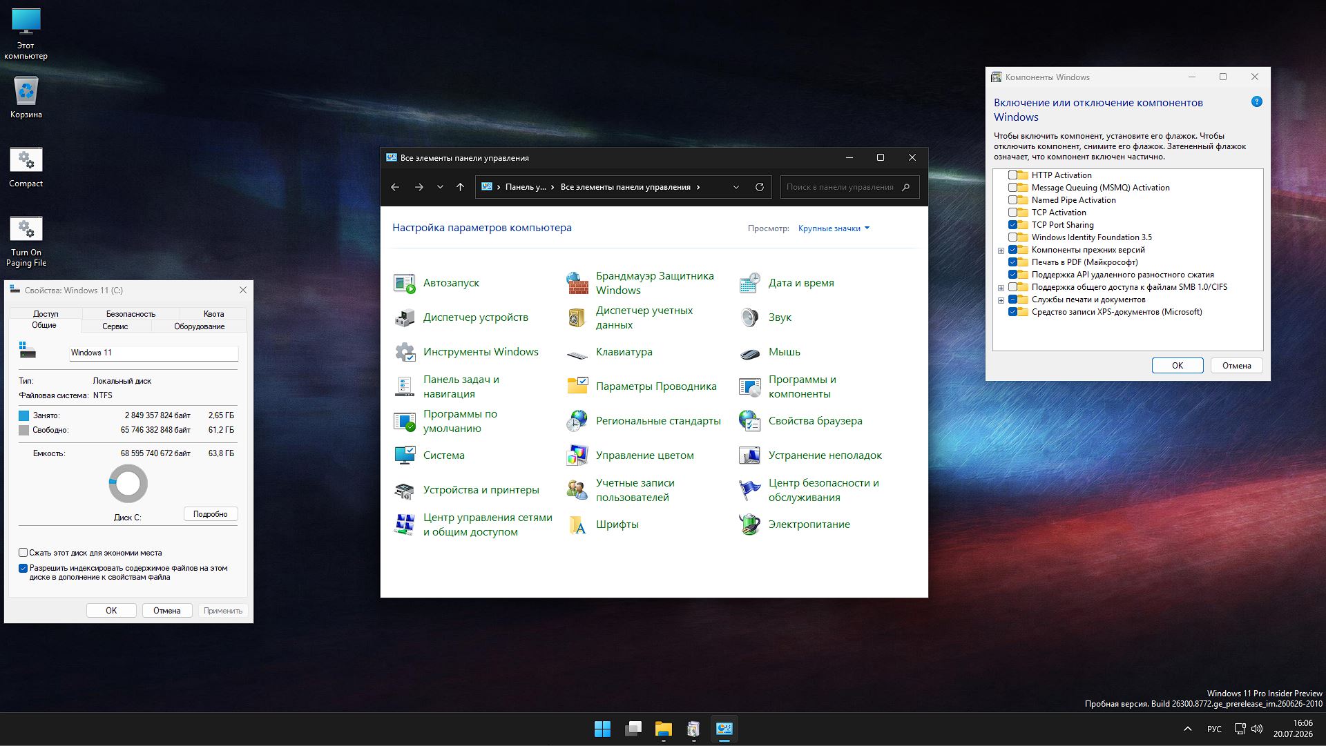Check the TCP Activation component box

(1012, 213)
